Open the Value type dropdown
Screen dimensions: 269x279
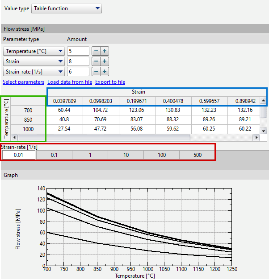[x=67, y=8]
